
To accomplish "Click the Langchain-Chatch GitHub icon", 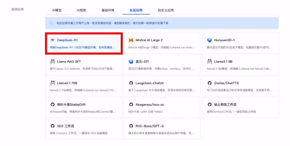I will 131,83.
